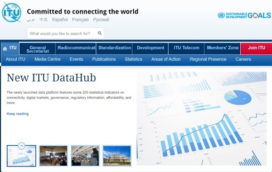Open the Standardization tab
272x172 pixels.
[x=115, y=48]
